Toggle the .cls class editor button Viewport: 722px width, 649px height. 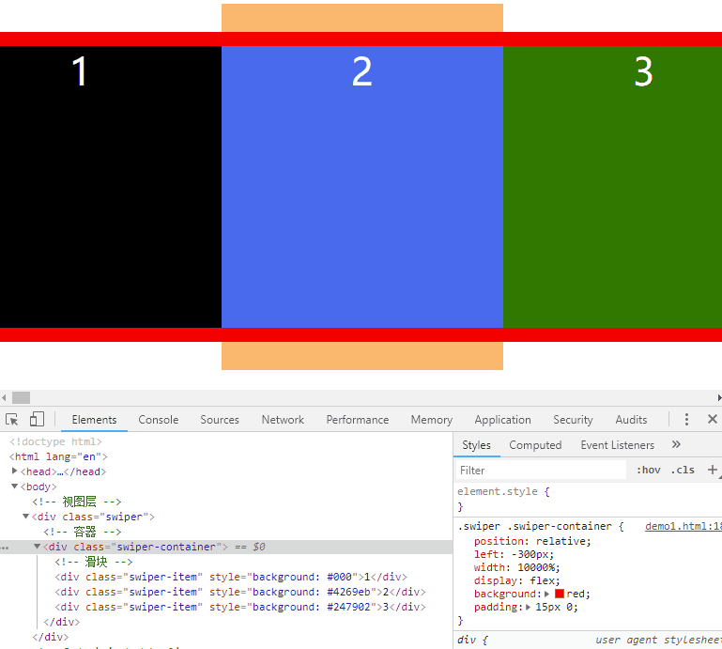tap(683, 470)
